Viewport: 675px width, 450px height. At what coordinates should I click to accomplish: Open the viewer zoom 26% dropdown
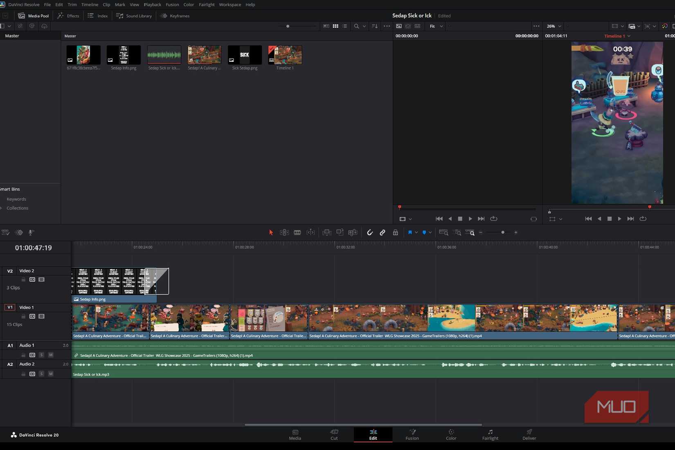[x=554, y=26]
